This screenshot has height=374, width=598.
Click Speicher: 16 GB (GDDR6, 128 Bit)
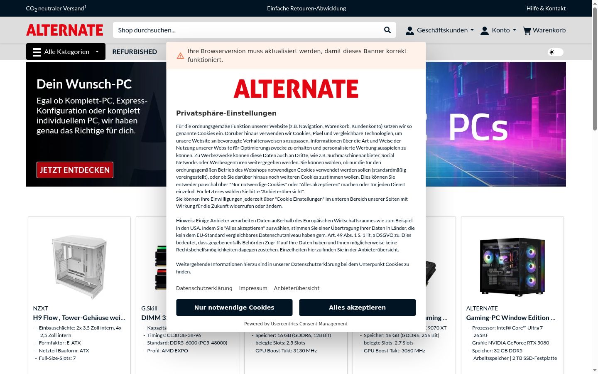point(293,335)
